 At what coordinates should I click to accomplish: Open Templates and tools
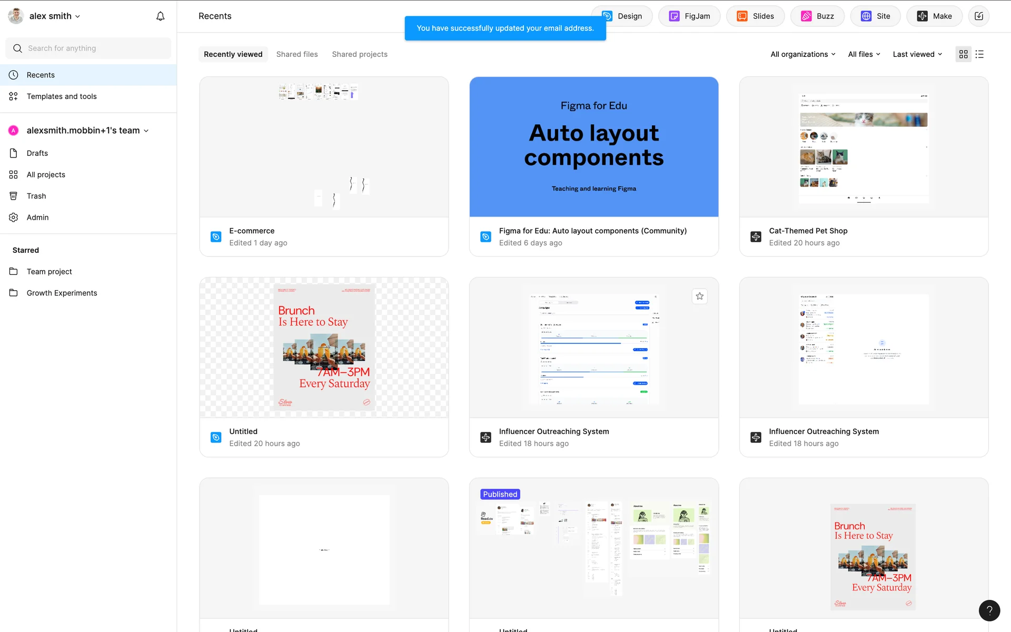coord(62,96)
